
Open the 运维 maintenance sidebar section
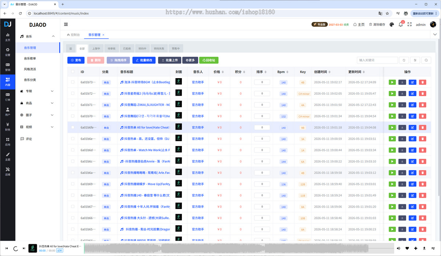8,171
